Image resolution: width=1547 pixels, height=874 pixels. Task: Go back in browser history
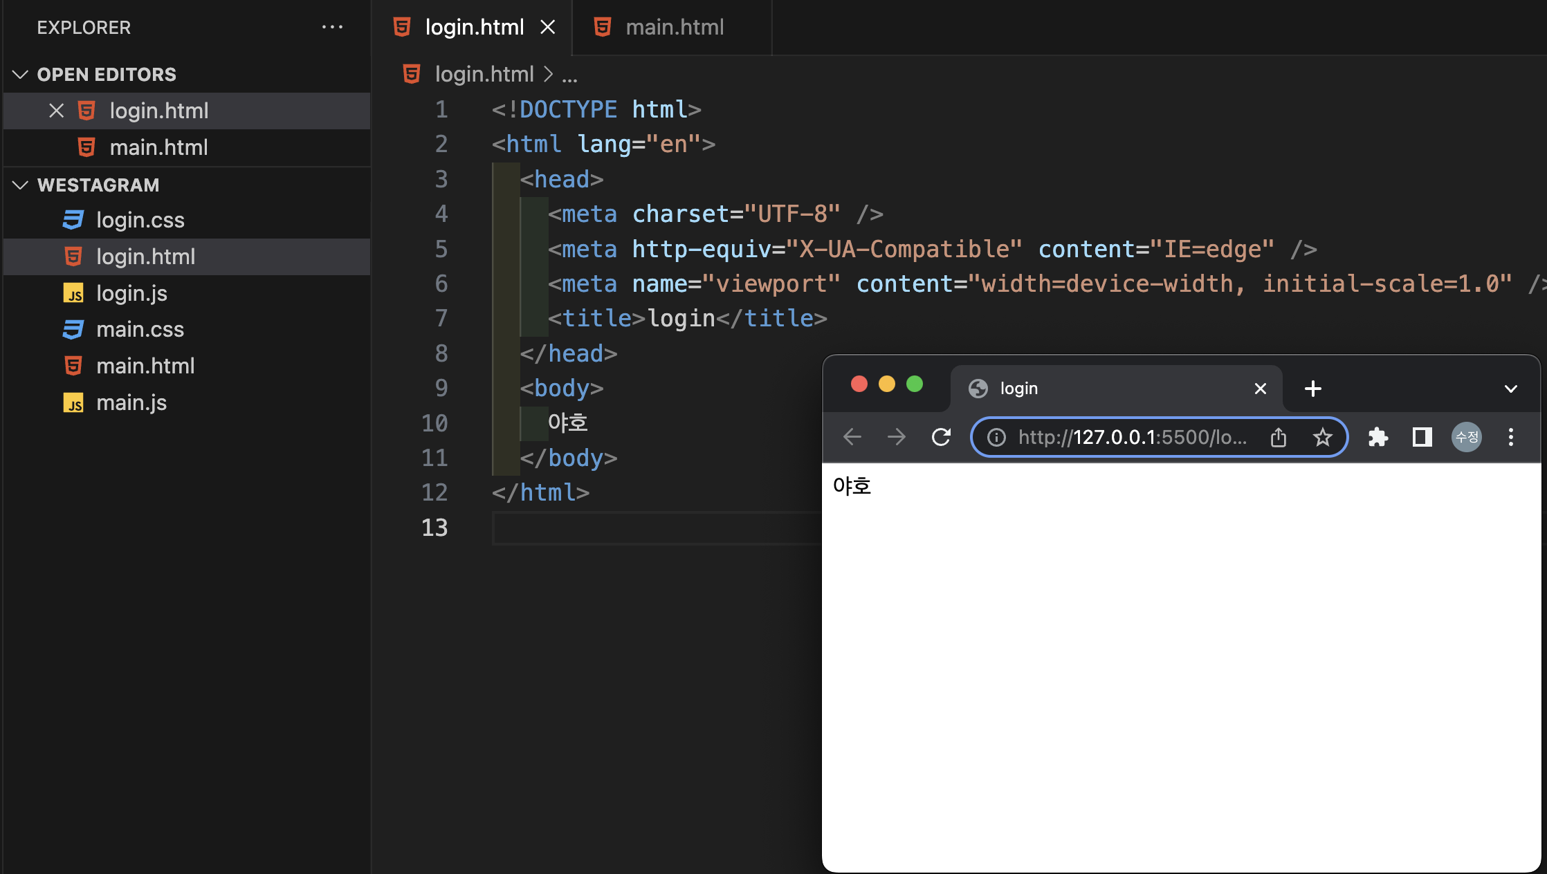pos(852,437)
